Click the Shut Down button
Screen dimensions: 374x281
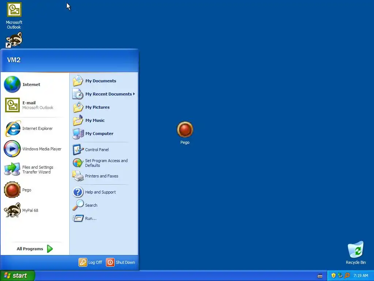click(x=121, y=262)
